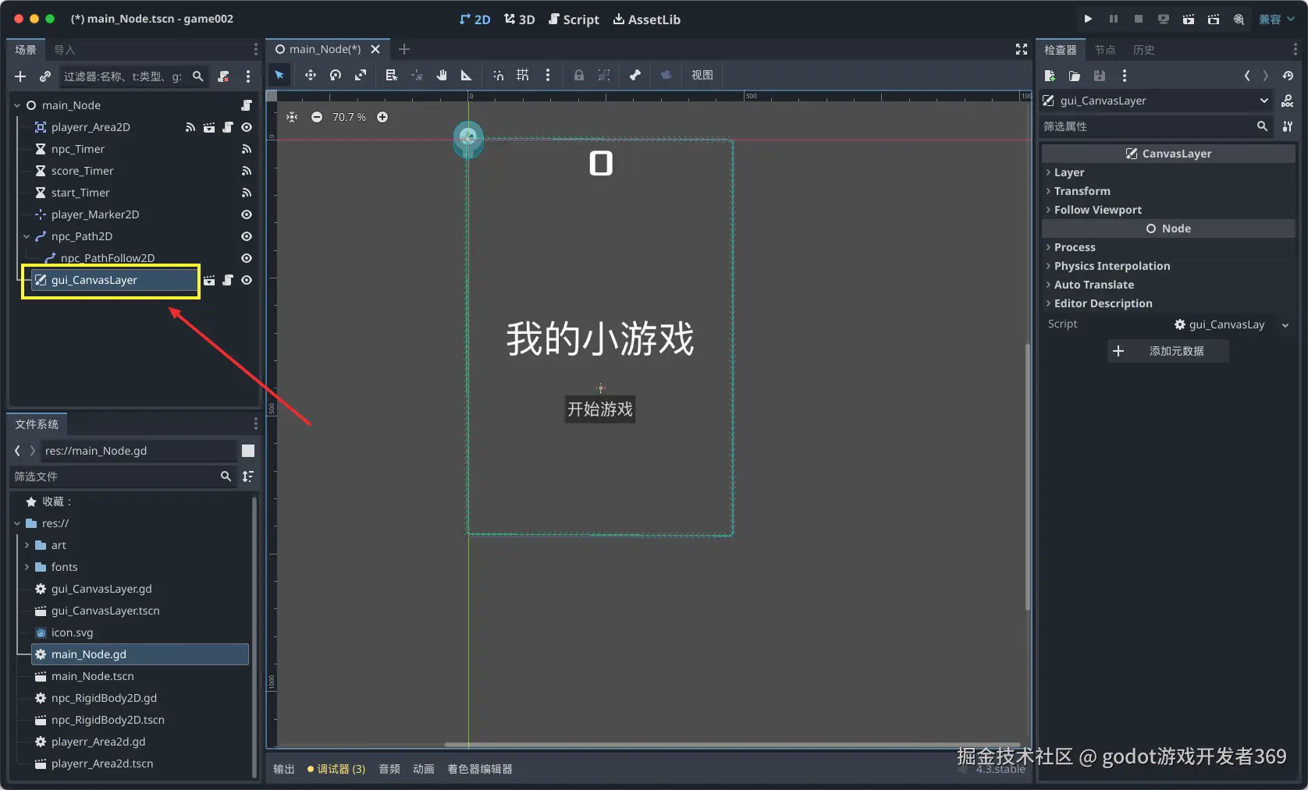Click the instantiate child scene link icon

click(x=45, y=76)
